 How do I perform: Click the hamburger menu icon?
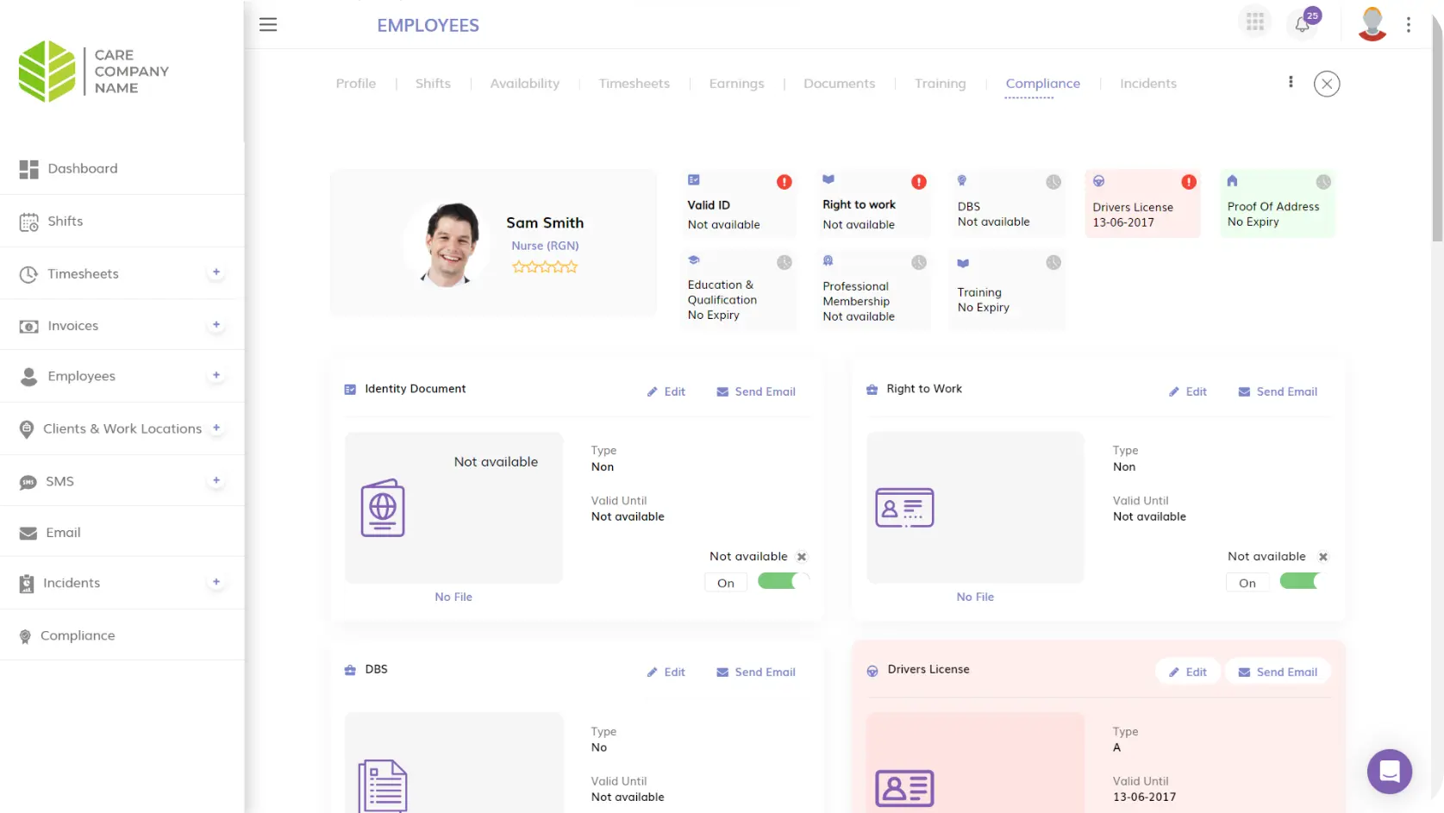tap(268, 25)
